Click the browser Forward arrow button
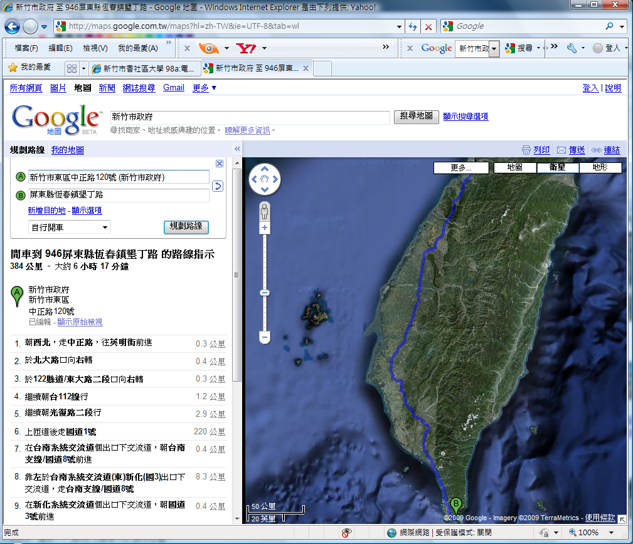 click(30, 26)
